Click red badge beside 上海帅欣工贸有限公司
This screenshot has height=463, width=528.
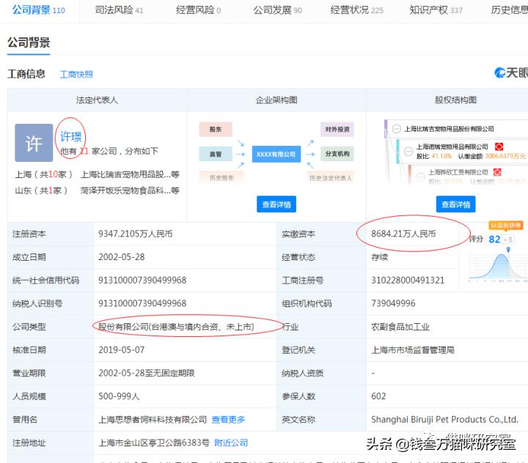point(497,172)
